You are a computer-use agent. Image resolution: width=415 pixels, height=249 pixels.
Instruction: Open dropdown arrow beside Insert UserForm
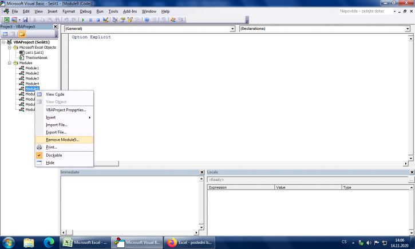19,19
